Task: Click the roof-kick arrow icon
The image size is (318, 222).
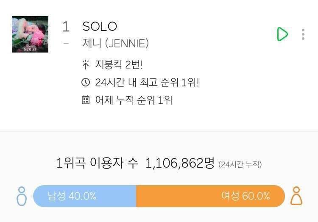Action: [86, 65]
